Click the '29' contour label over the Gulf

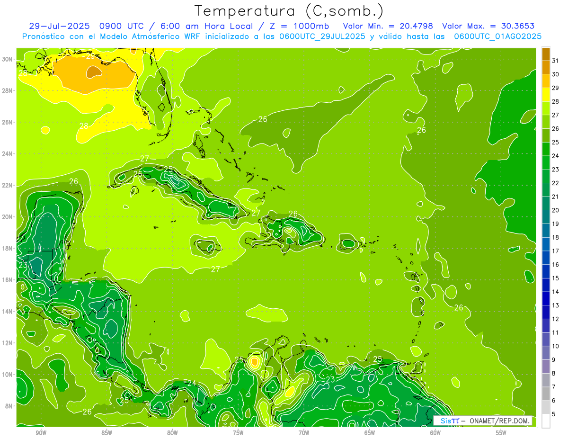[90, 56]
